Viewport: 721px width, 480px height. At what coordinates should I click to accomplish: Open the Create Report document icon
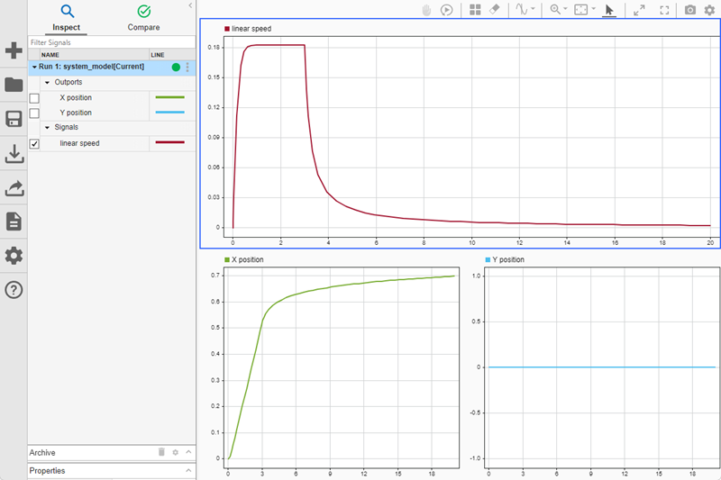point(14,222)
